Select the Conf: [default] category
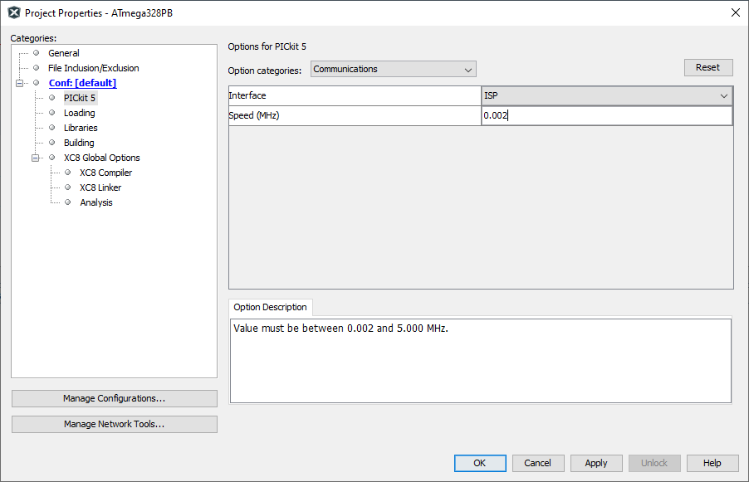 click(x=82, y=82)
